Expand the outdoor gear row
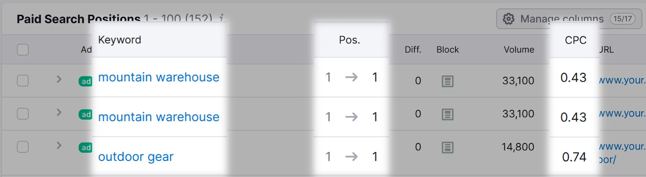 tap(59, 145)
